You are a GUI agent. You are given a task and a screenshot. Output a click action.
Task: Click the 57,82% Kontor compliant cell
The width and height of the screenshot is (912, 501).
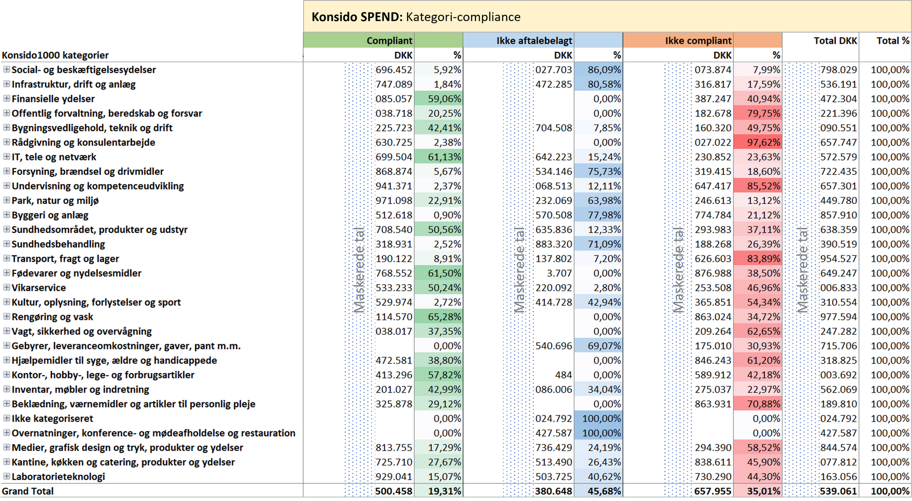(x=438, y=375)
